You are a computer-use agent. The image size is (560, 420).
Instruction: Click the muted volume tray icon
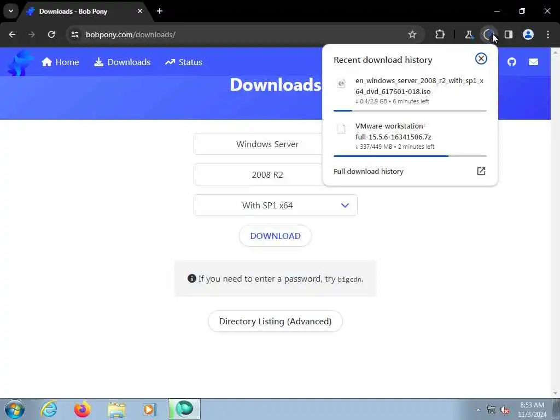pos(505,410)
